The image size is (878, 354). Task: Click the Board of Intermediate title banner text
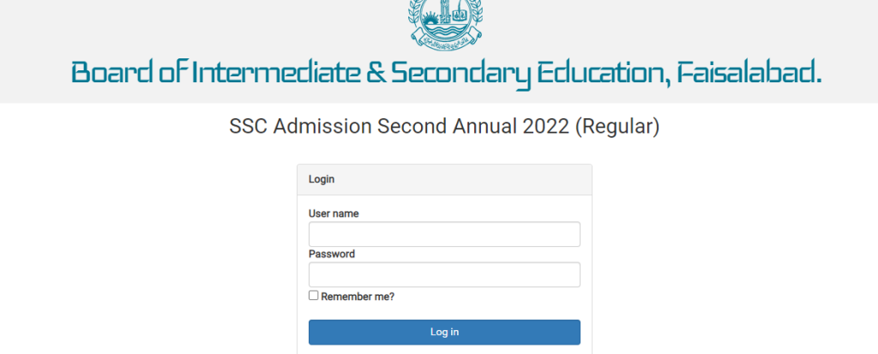point(446,74)
